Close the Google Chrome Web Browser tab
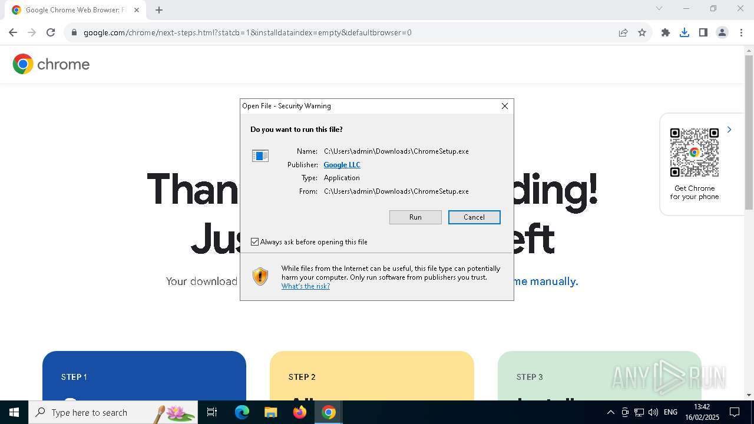The width and height of the screenshot is (754, 424). (137, 10)
